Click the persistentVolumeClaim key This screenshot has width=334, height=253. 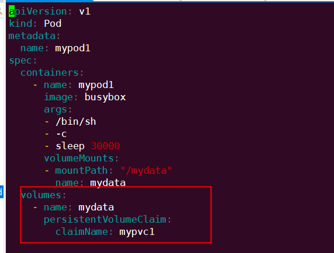click(x=105, y=220)
